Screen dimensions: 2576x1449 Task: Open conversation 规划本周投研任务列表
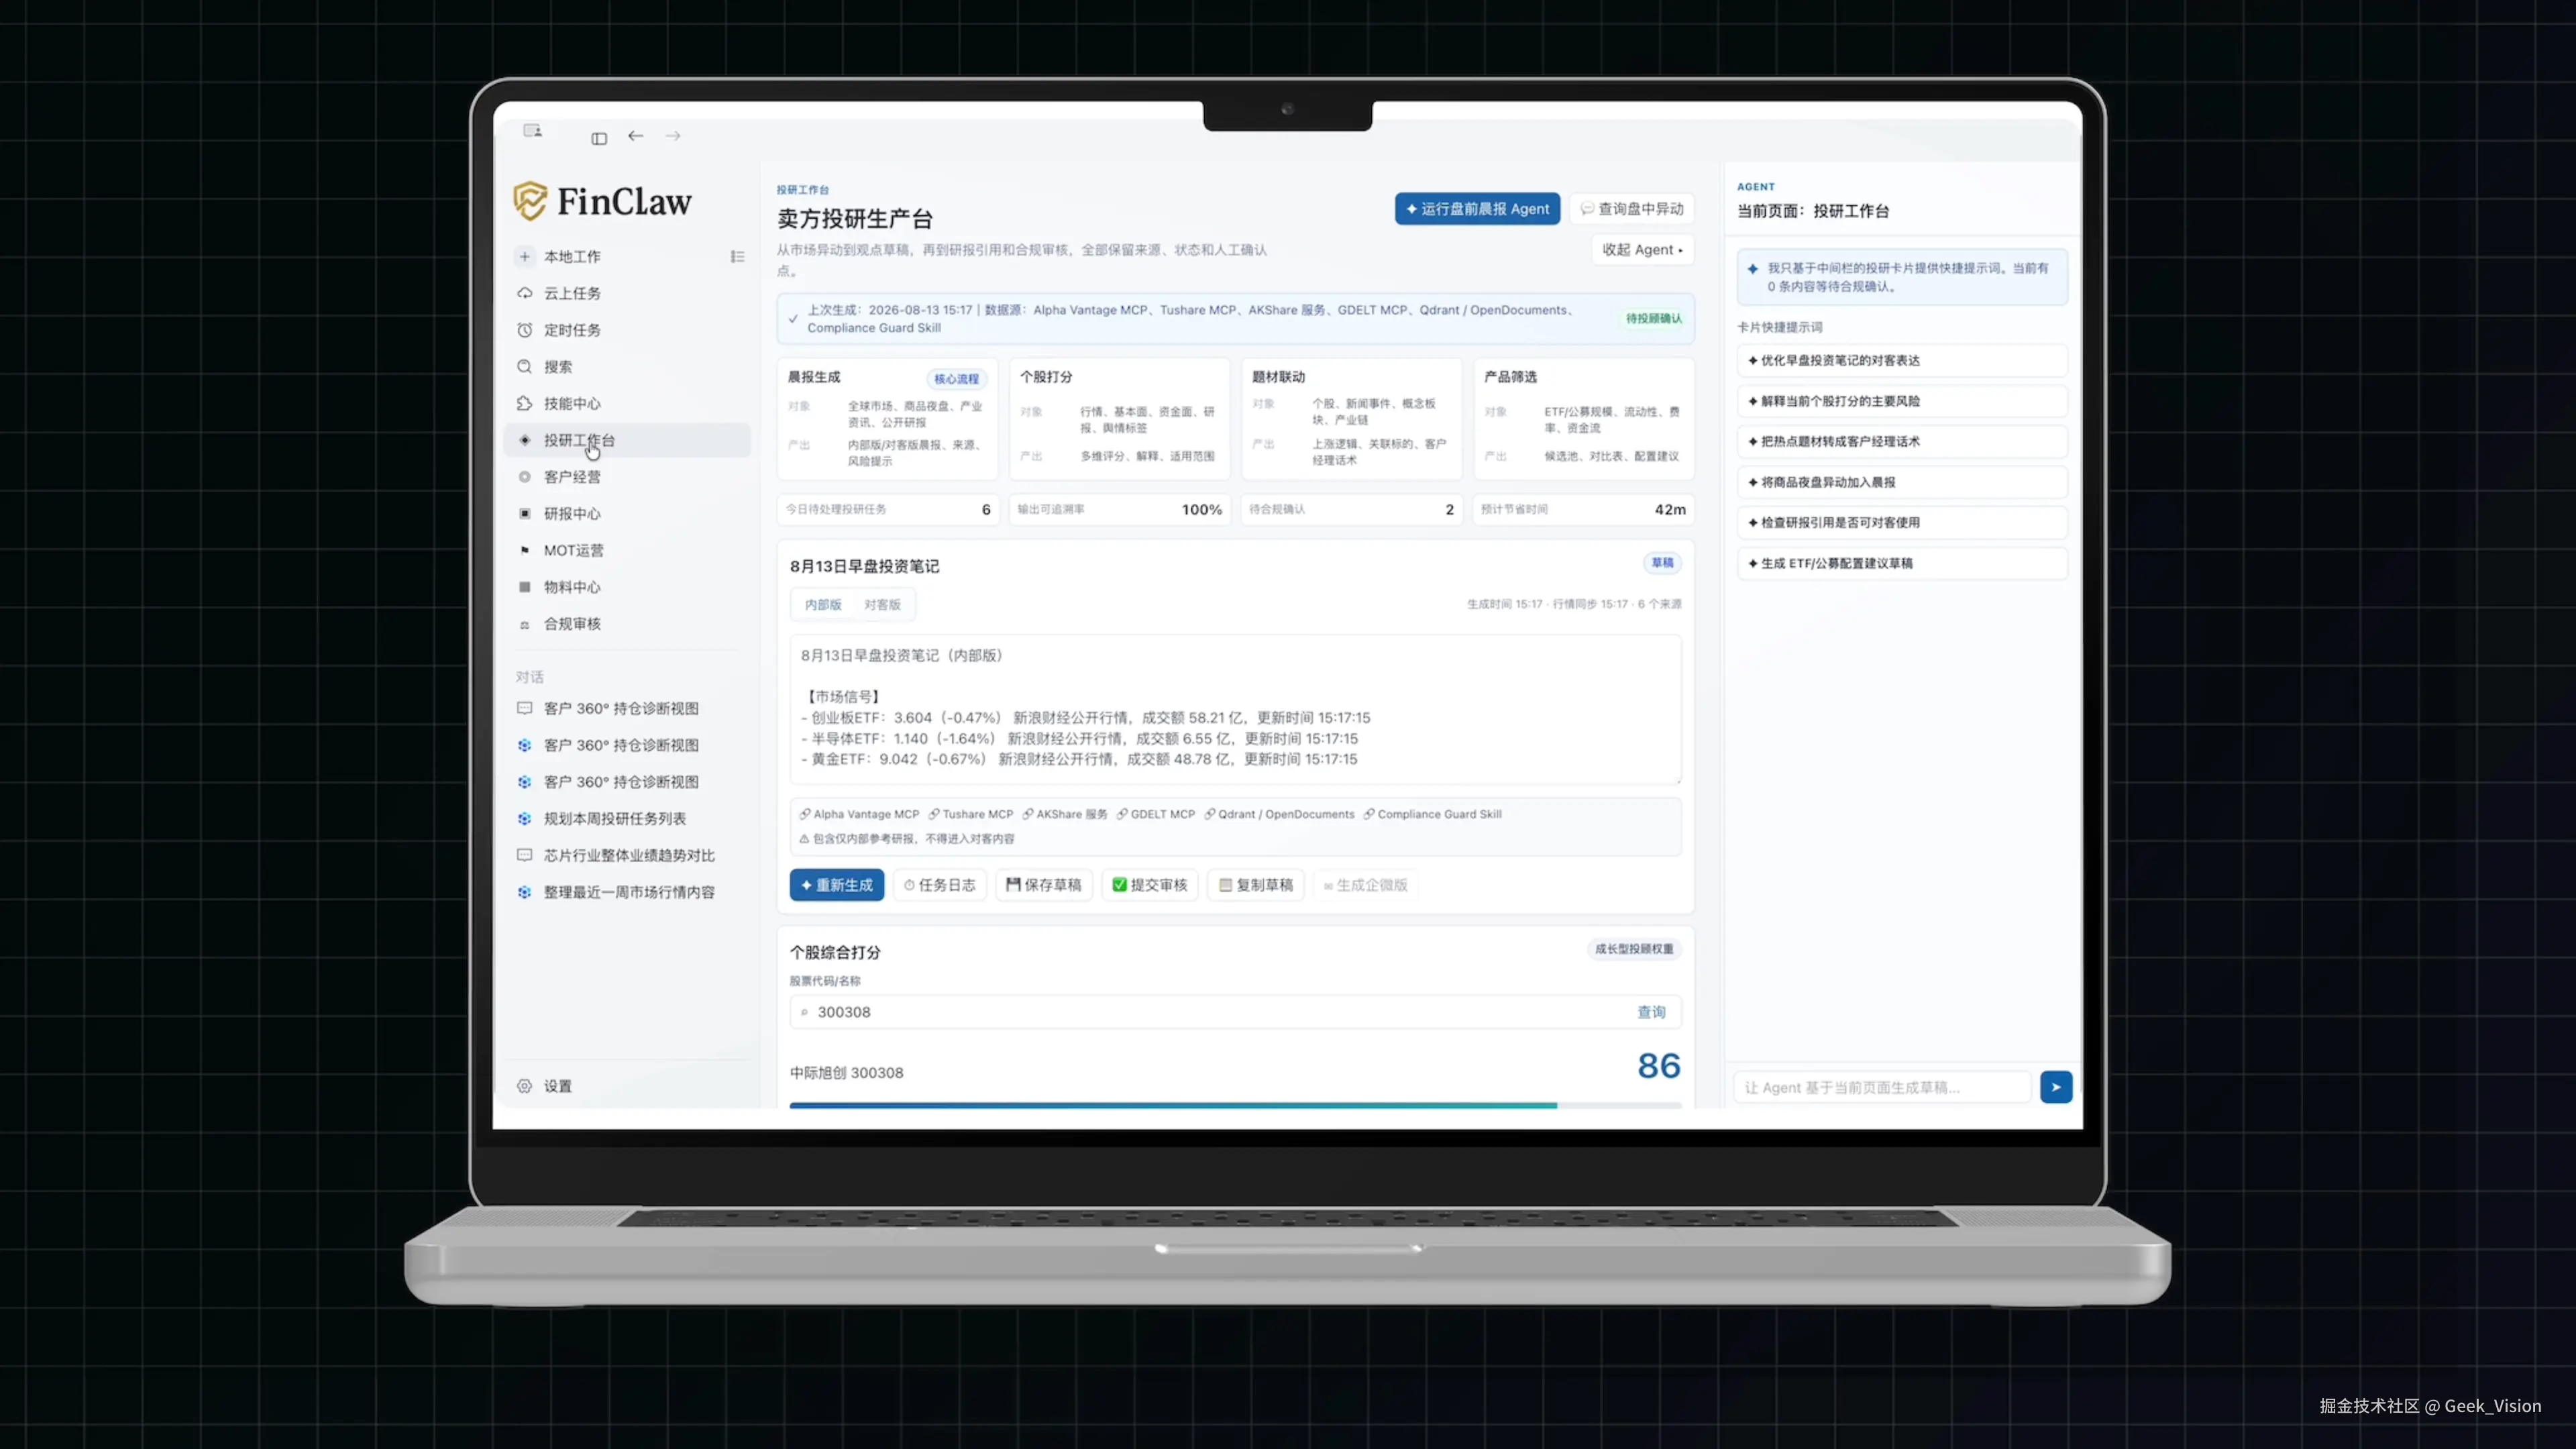(x=615, y=819)
